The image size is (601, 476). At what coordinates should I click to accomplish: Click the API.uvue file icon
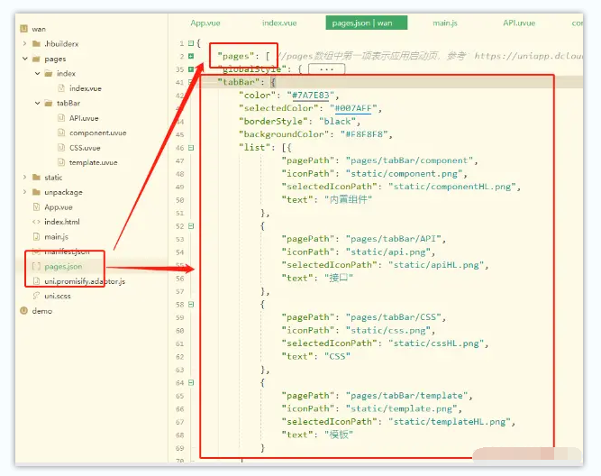(x=61, y=118)
